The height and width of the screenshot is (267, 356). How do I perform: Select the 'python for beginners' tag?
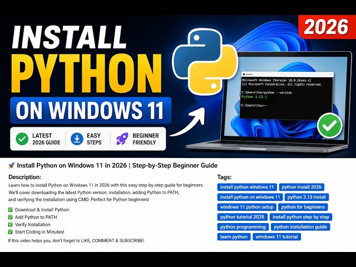point(303,207)
